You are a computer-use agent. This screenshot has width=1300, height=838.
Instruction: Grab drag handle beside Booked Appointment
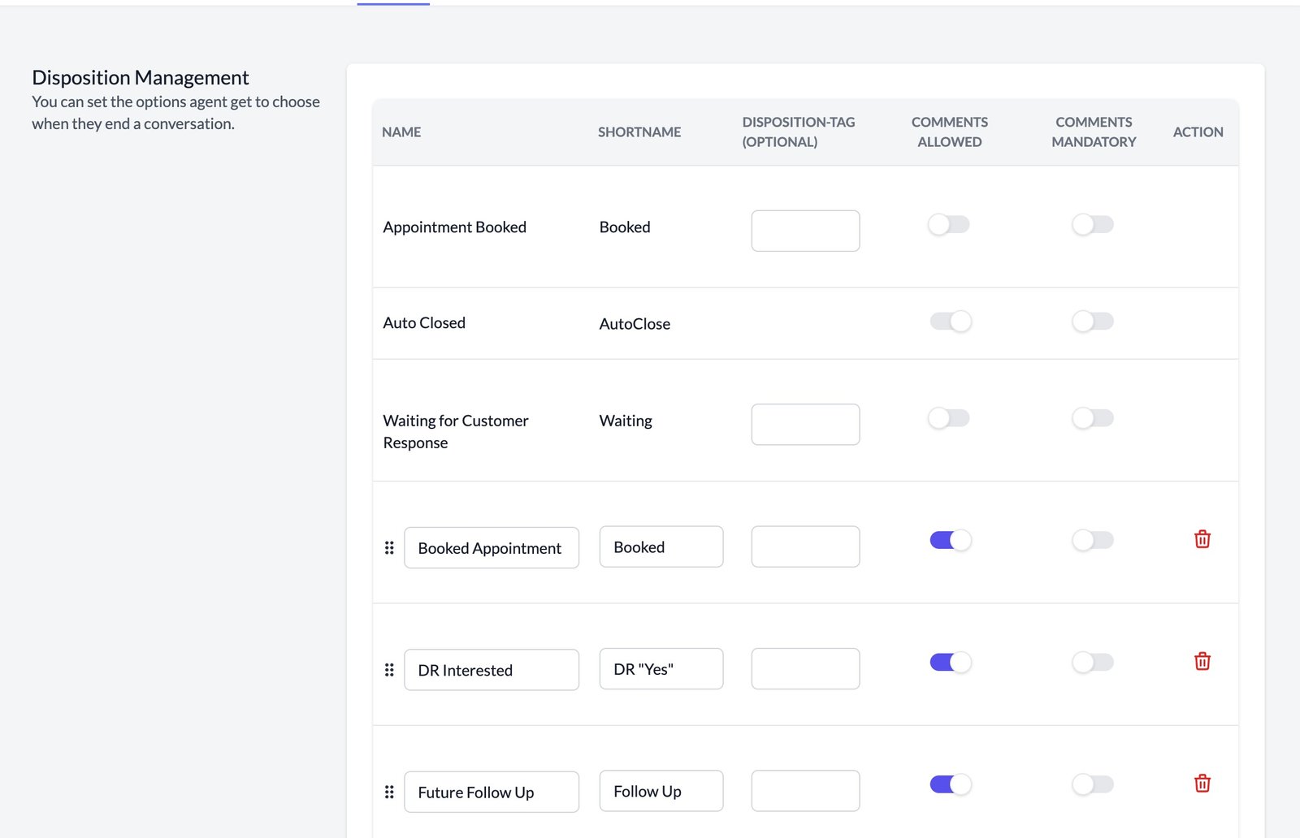pyautogui.click(x=389, y=548)
